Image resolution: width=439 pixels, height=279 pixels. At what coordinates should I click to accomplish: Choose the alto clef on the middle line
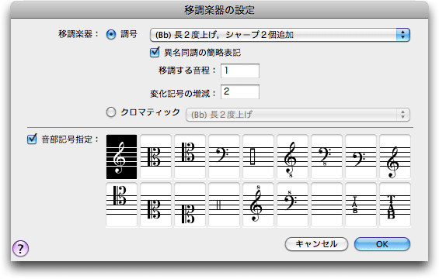(x=155, y=157)
